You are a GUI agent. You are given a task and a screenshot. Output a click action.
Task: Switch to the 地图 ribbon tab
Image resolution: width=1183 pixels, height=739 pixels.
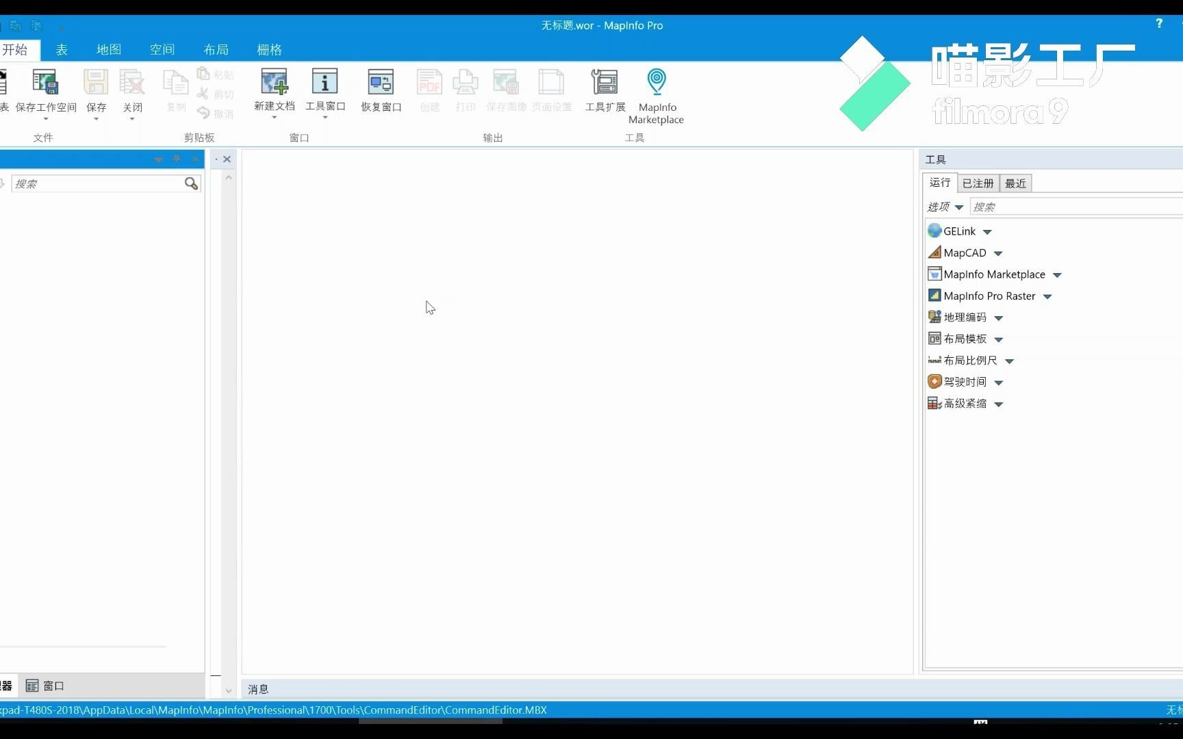click(x=109, y=49)
